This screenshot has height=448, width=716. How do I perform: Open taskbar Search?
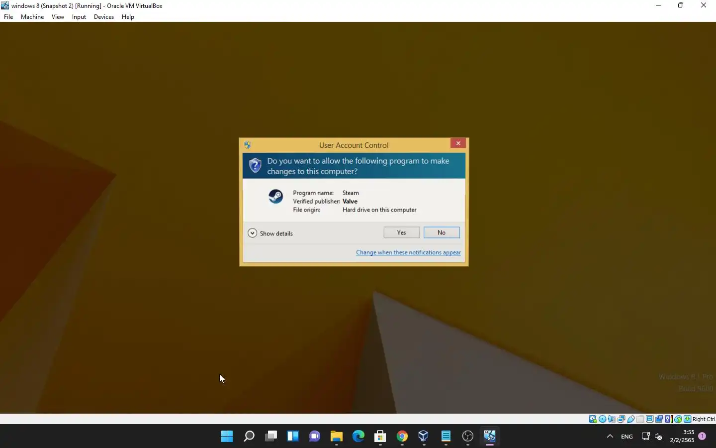(249, 437)
